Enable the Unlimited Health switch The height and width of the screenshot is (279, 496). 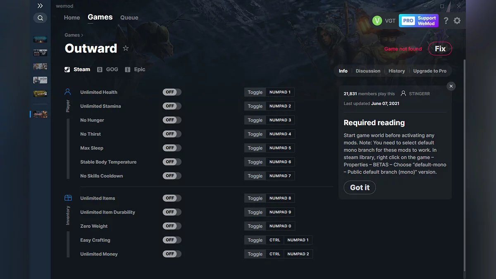(x=172, y=92)
